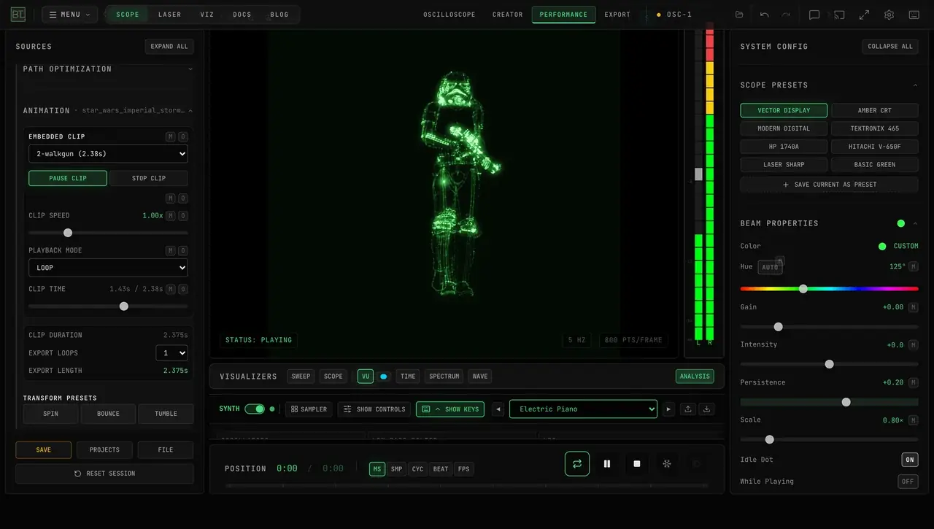The image size is (934, 529).
Task: Click the M button next to Gain
Action: [x=914, y=307]
